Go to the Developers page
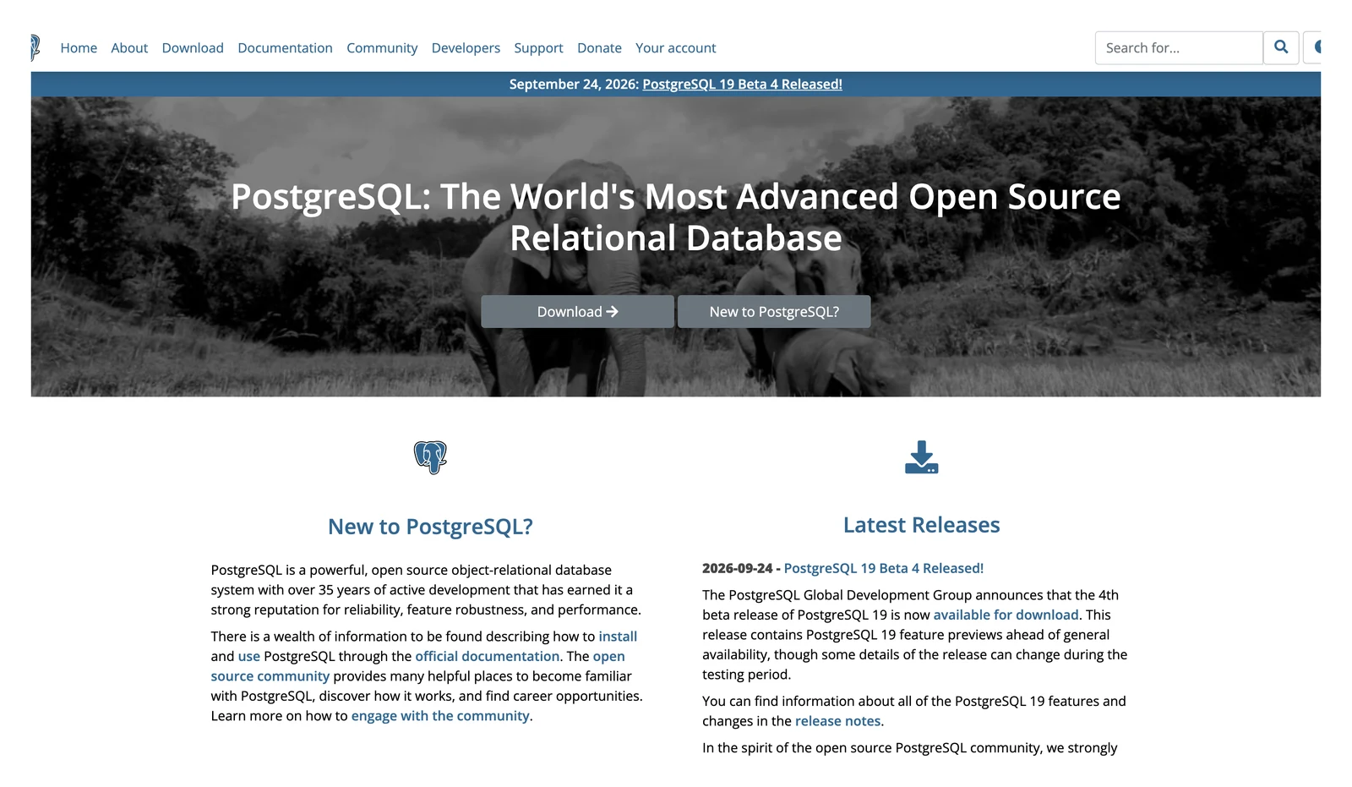Viewport: 1352px width, 787px height. [x=466, y=48]
